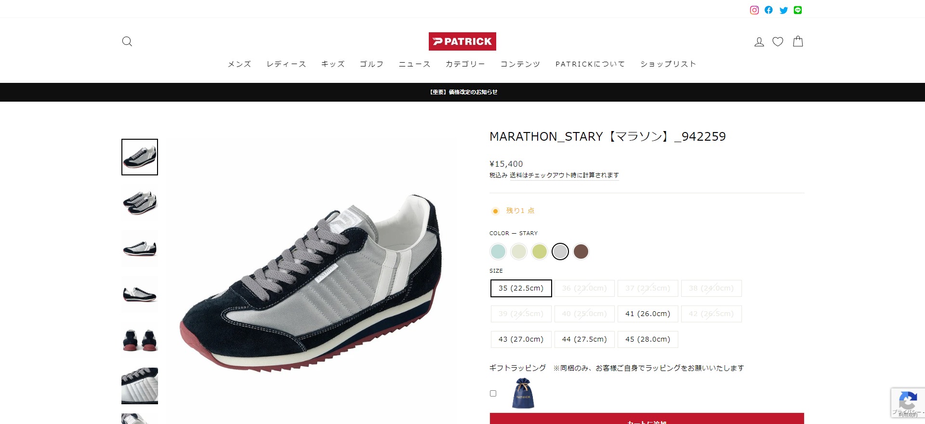Pick size 45 (28.0cm)
Viewport: 925px width, 424px height.
click(647, 339)
